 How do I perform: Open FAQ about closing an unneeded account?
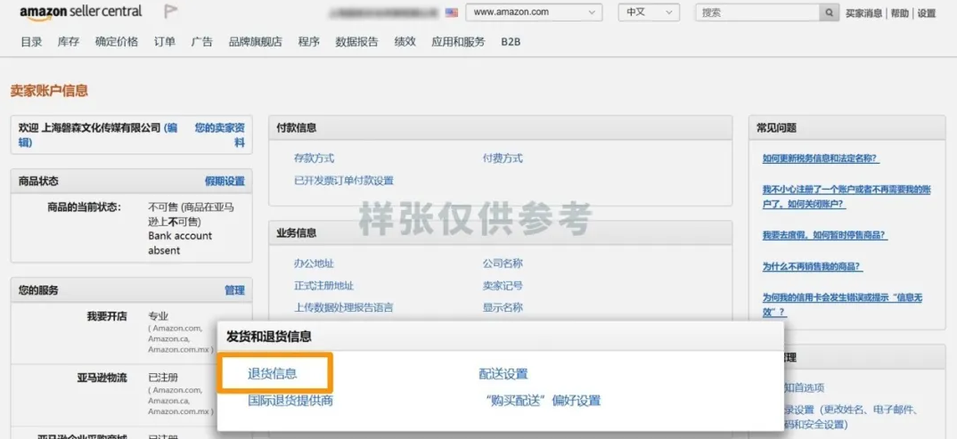point(847,196)
